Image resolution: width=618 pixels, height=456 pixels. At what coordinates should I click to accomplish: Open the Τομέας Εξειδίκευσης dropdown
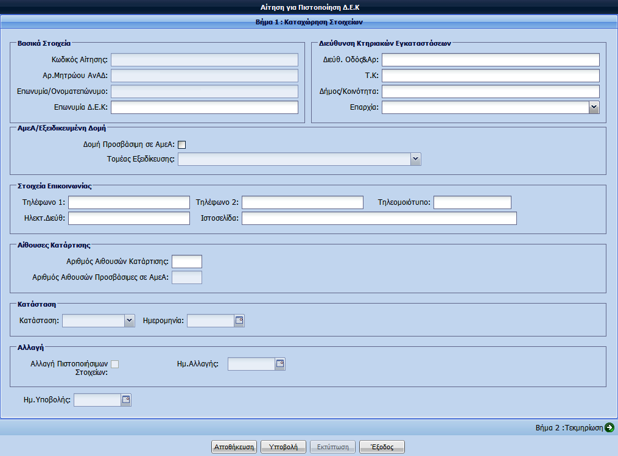(x=415, y=159)
